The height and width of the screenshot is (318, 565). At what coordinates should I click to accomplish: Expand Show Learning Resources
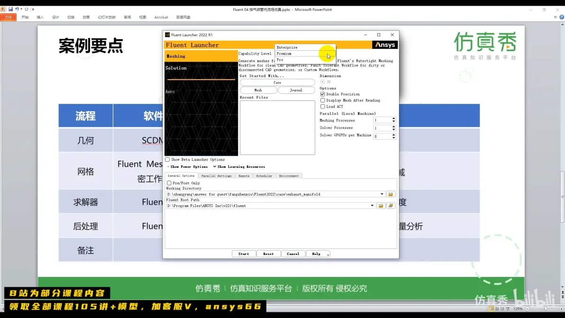pyautogui.click(x=239, y=167)
